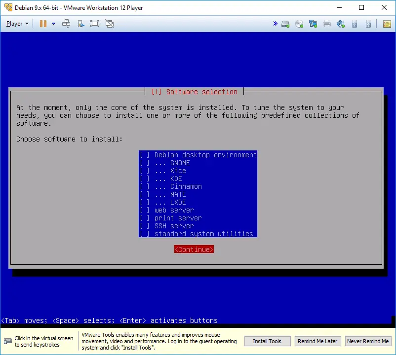
Task: Click the second USB device icon
Action: tap(368, 24)
